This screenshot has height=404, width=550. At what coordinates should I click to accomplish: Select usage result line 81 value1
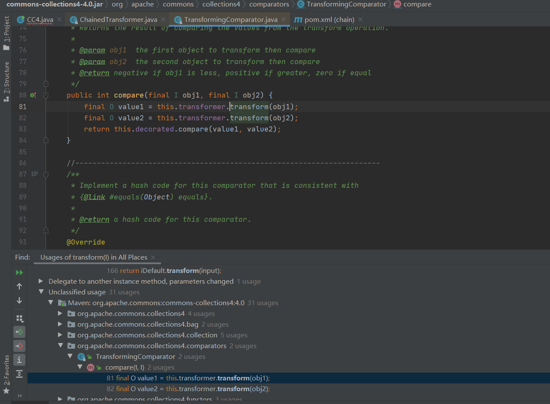pos(289,378)
